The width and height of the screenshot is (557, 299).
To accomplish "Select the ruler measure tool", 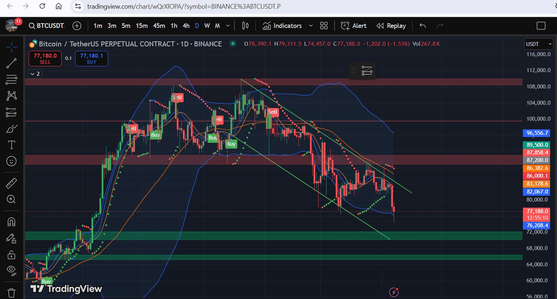I will pos(11,183).
